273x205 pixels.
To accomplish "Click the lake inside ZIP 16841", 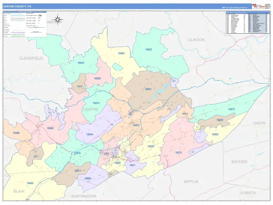I will 159,92.
